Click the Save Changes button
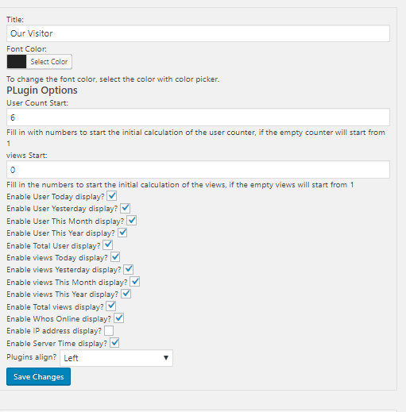Screen dimensions: 406x412 38,376
